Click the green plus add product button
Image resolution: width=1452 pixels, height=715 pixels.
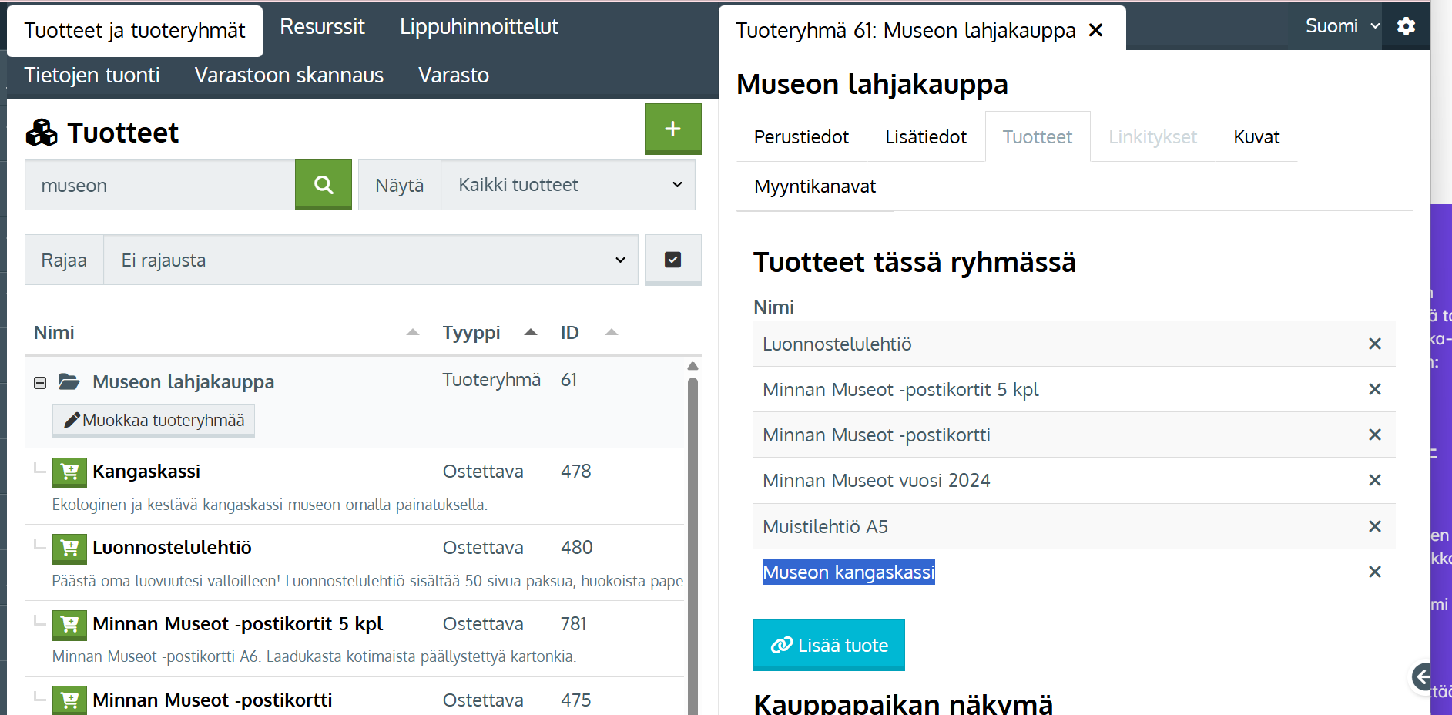(672, 129)
